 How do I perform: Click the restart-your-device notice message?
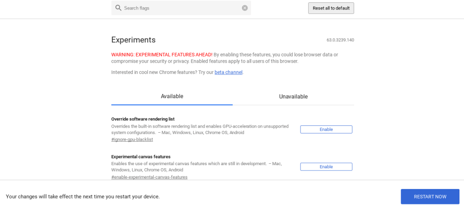pyautogui.click(x=82, y=197)
